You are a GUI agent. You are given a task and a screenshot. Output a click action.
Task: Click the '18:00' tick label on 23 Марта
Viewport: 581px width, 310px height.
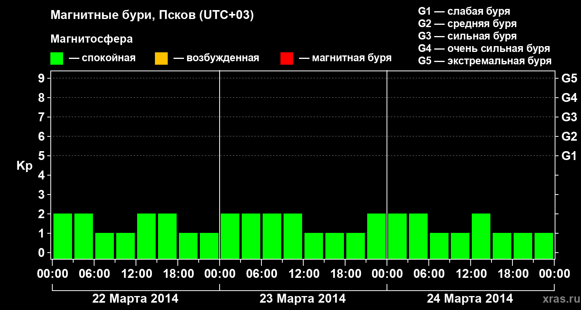345,274
